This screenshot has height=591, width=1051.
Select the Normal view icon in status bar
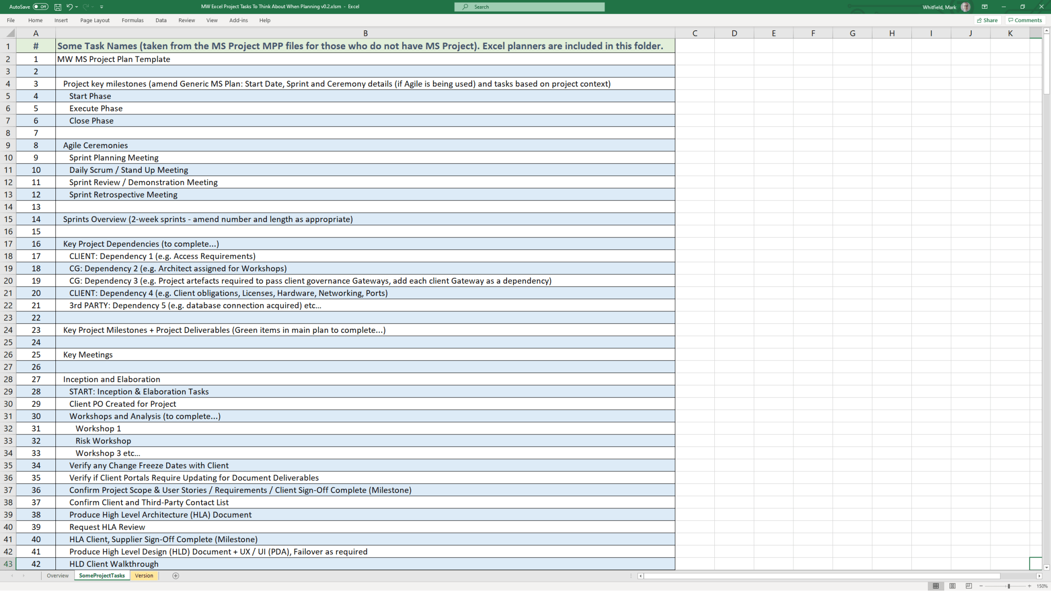pyautogui.click(x=937, y=585)
